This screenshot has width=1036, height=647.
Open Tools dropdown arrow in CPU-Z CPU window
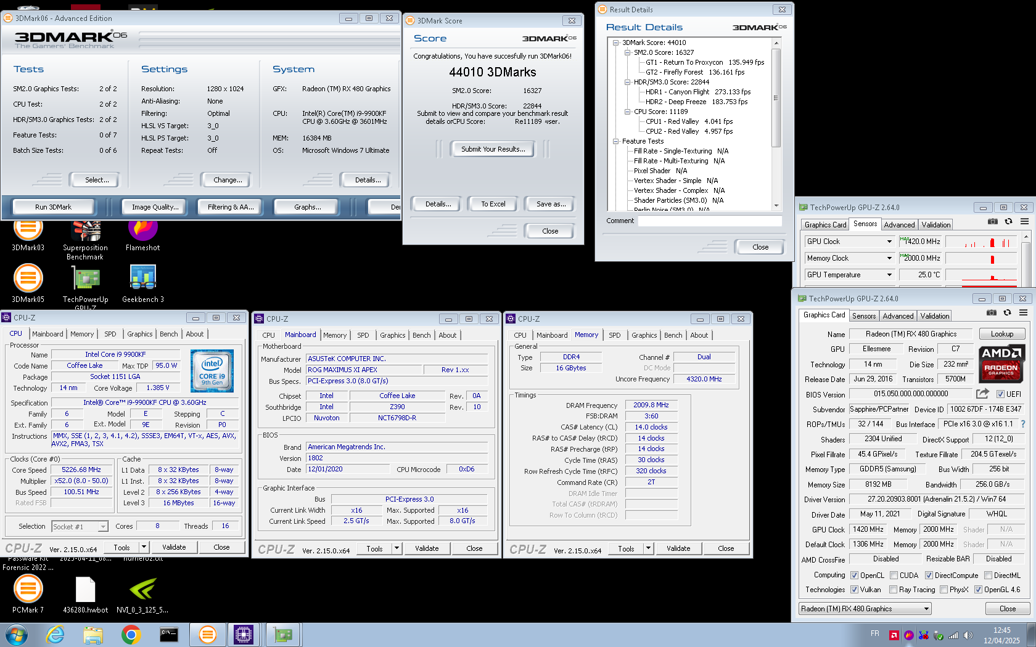pos(144,547)
